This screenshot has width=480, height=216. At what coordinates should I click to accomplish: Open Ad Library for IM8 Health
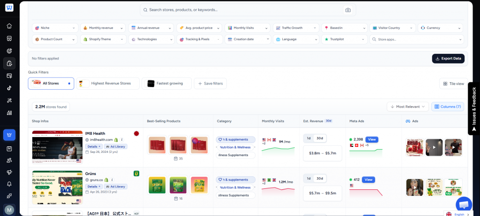click(x=115, y=147)
